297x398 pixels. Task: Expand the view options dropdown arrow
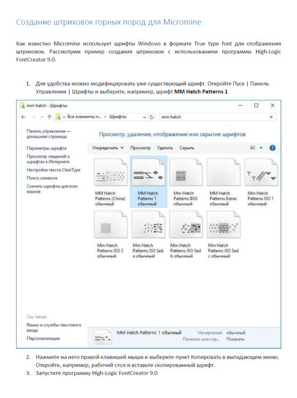pyautogui.click(x=261, y=148)
